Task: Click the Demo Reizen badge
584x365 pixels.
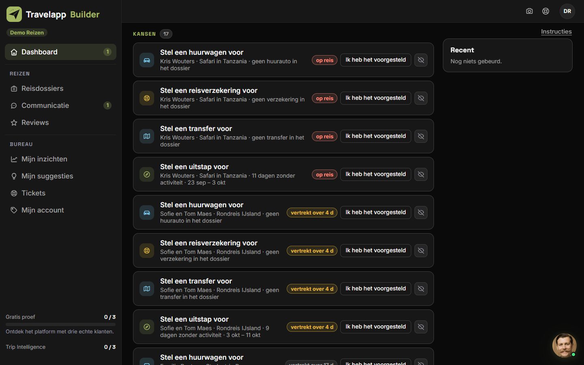Action: (27, 32)
